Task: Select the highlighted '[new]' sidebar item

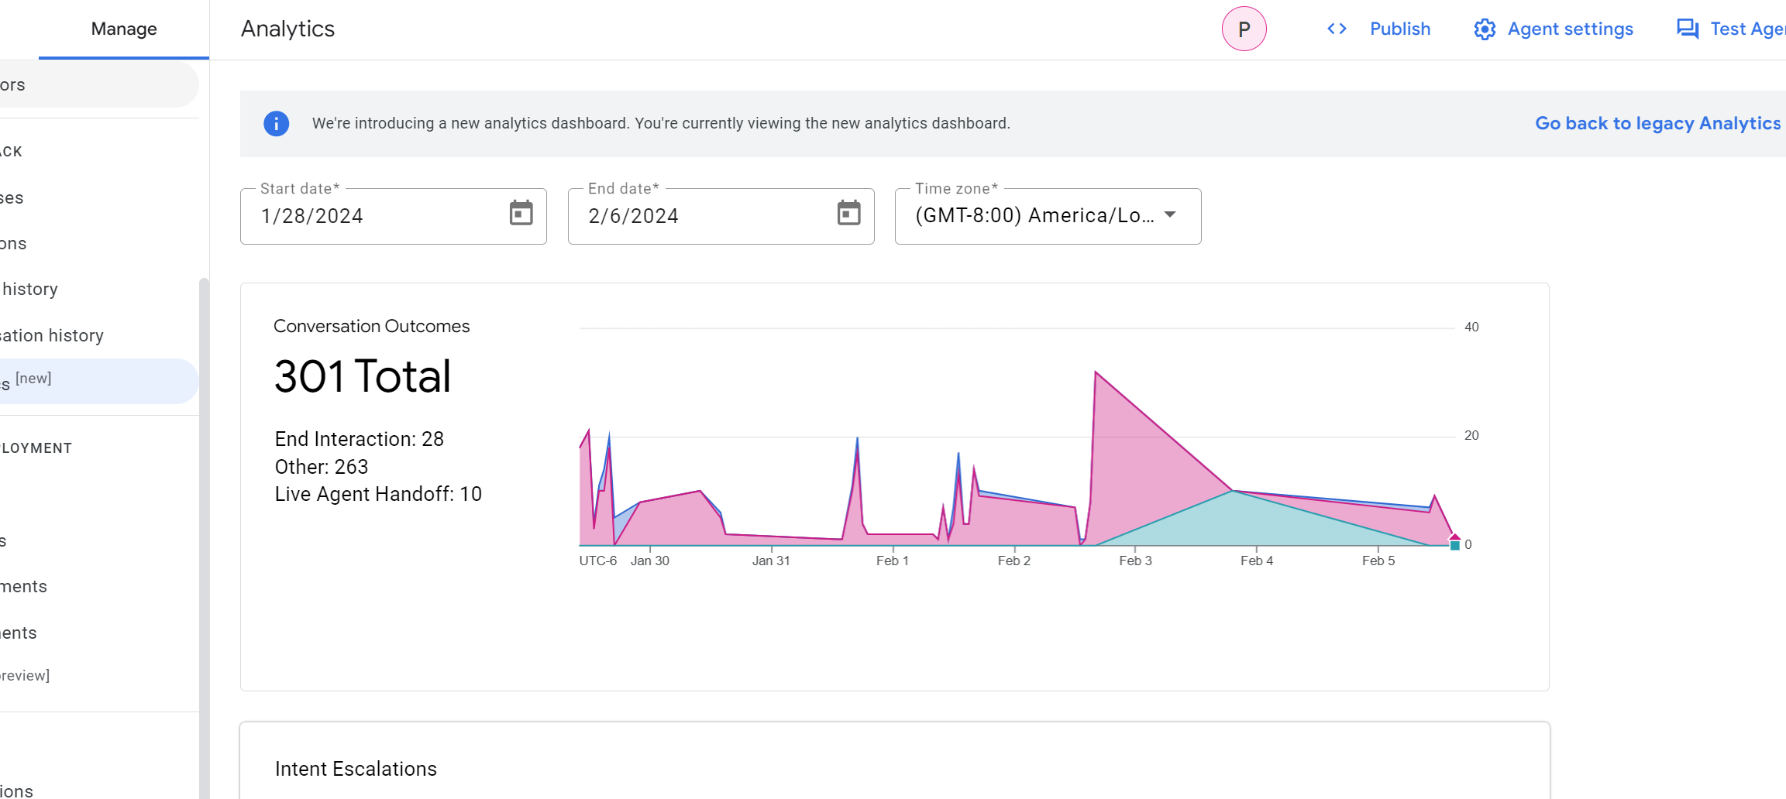Action: point(99,381)
